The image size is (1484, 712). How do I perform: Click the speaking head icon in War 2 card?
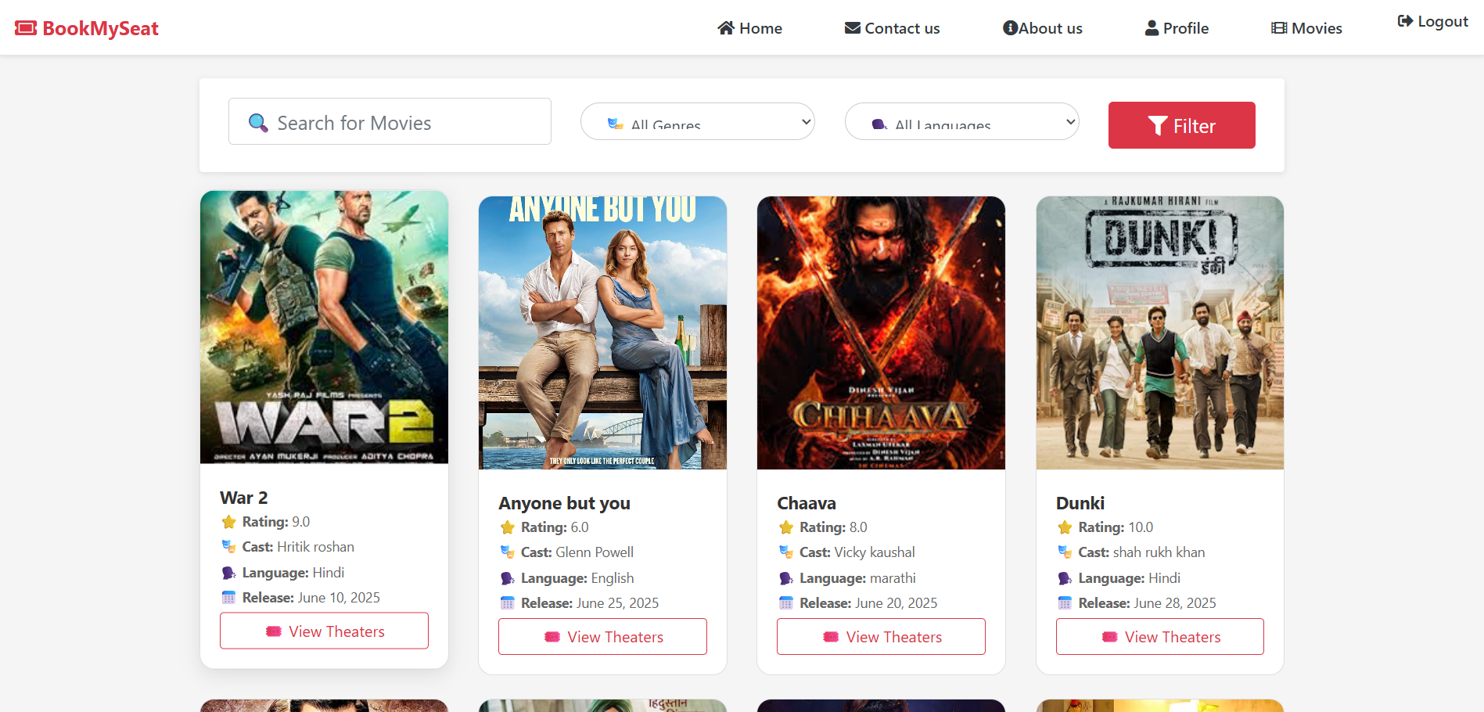[x=228, y=573]
